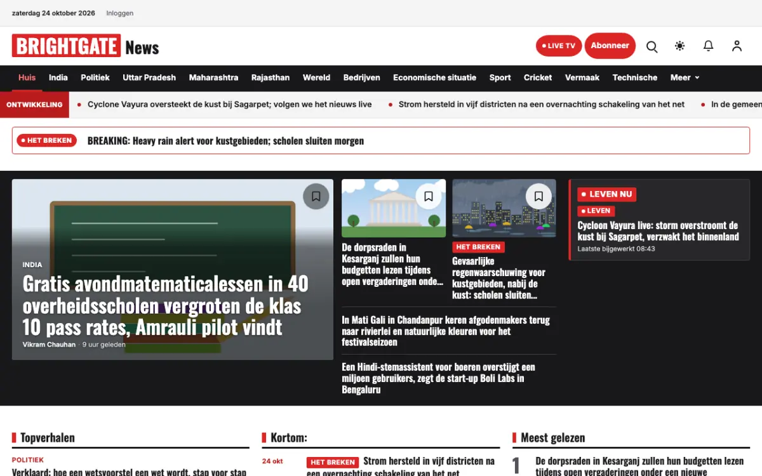Open the India nav item
Image resolution: width=762 pixels, height=476 pixels.
click(x=58, y=77)
